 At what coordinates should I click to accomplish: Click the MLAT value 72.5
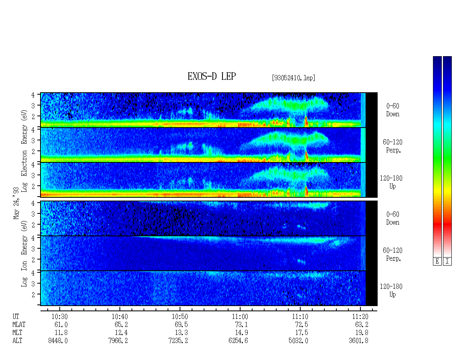pyautogui.click(x=301, y=325)
